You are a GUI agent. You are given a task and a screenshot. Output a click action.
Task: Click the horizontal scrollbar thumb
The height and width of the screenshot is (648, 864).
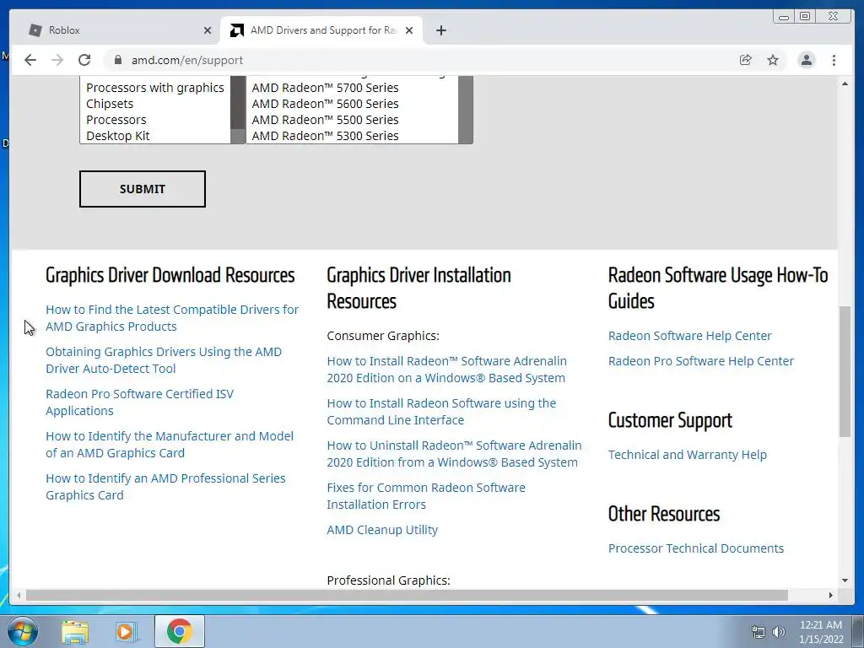tap(407, 595)
